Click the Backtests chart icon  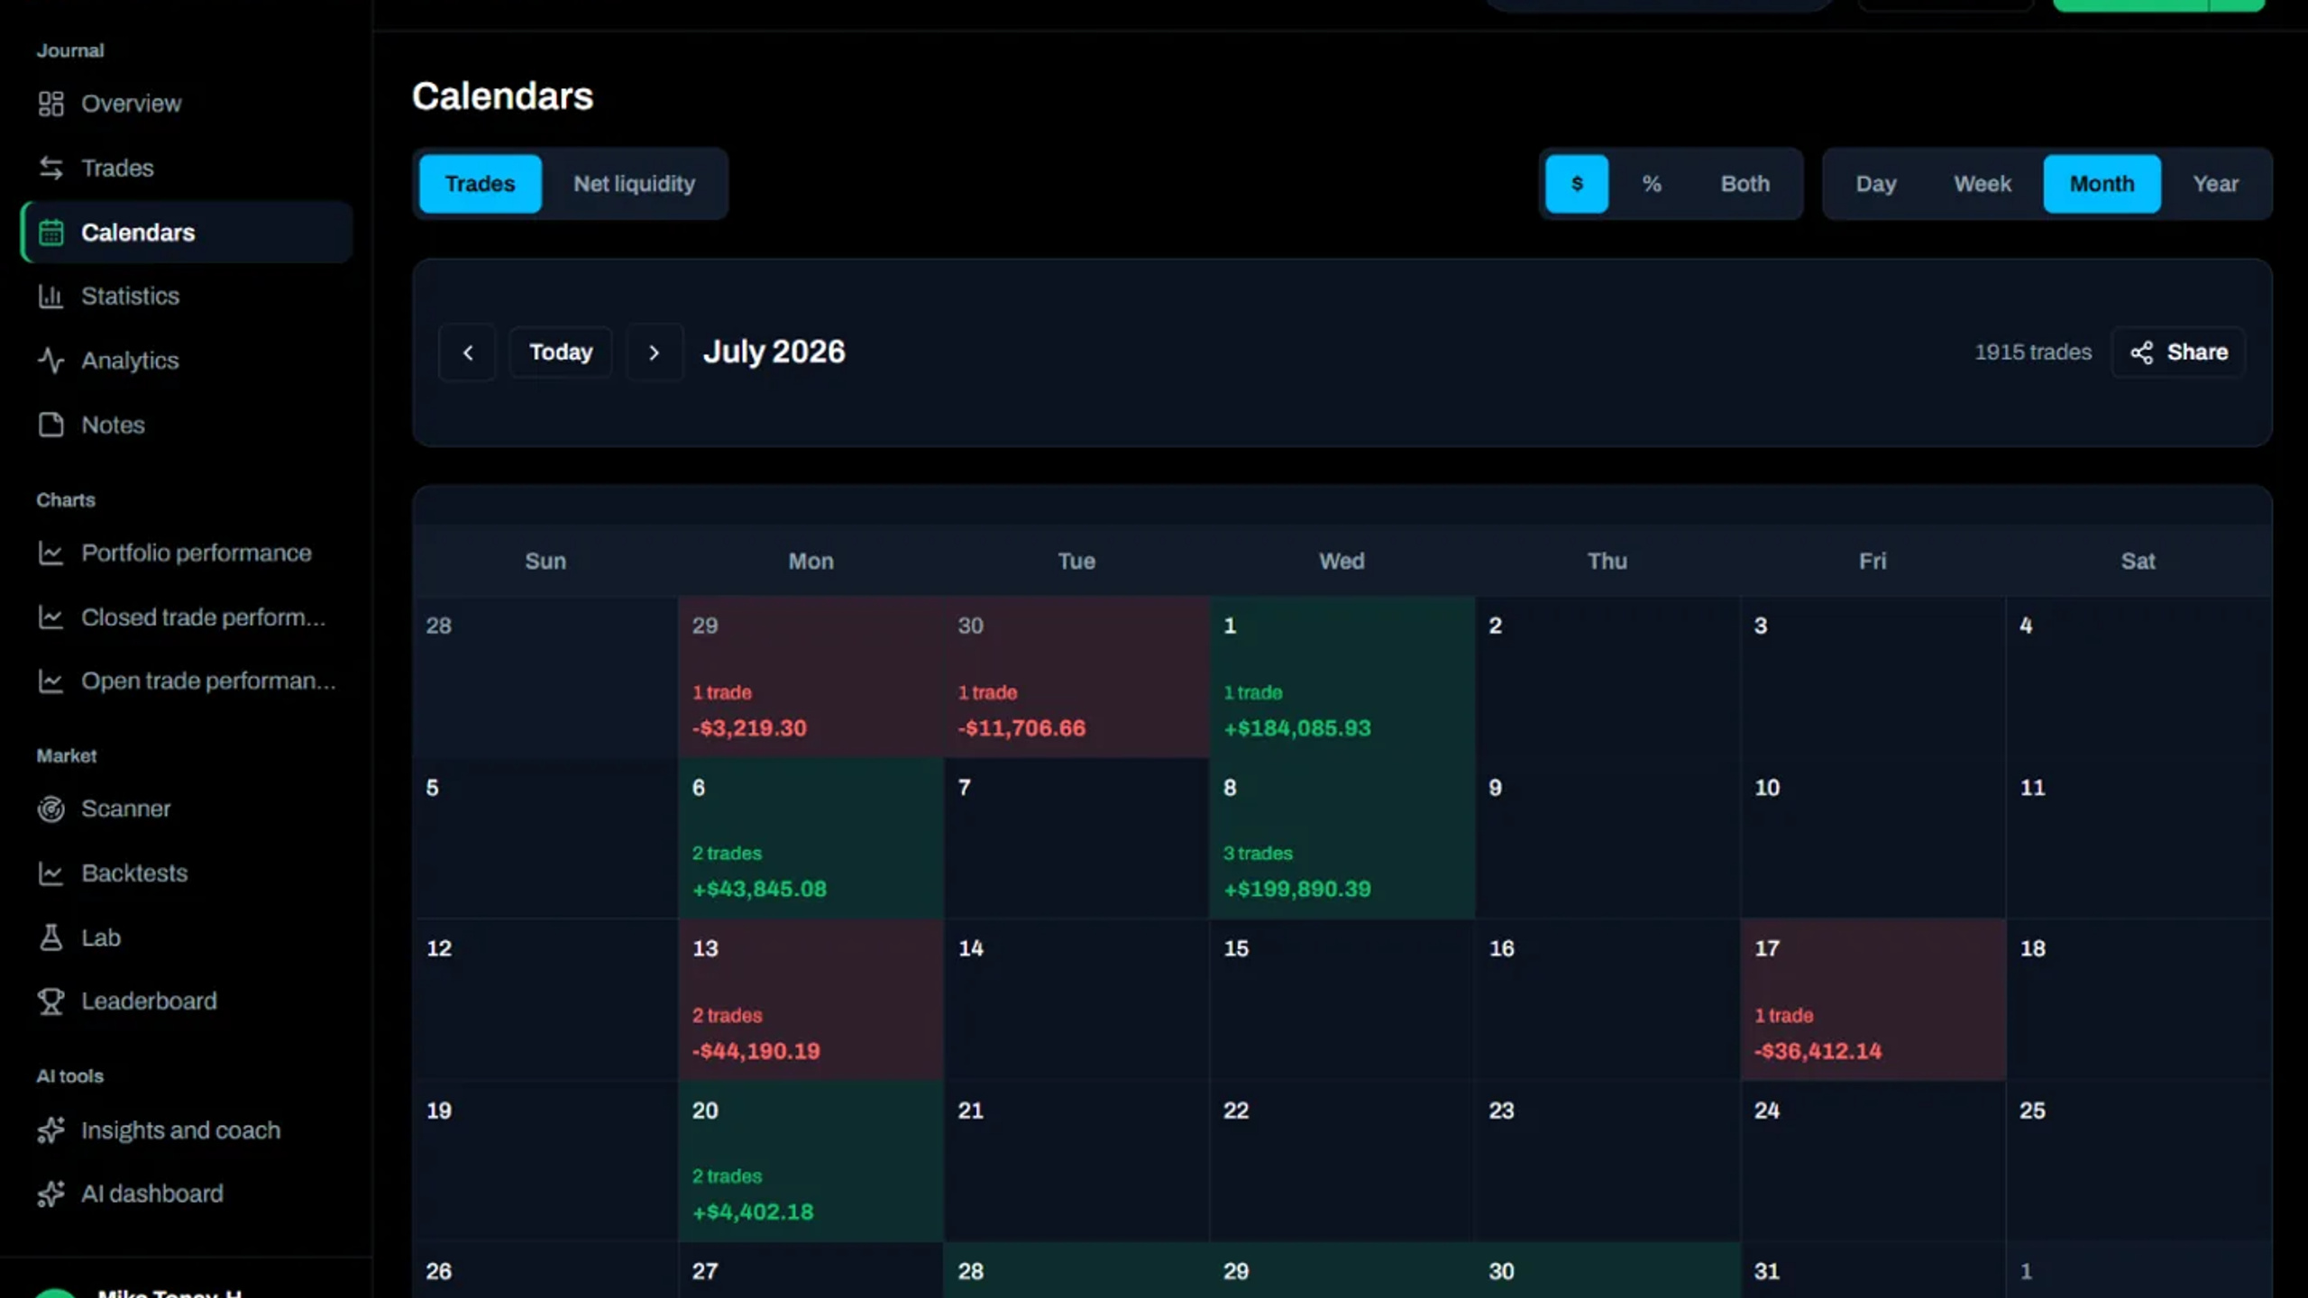[x=50, y=873]
